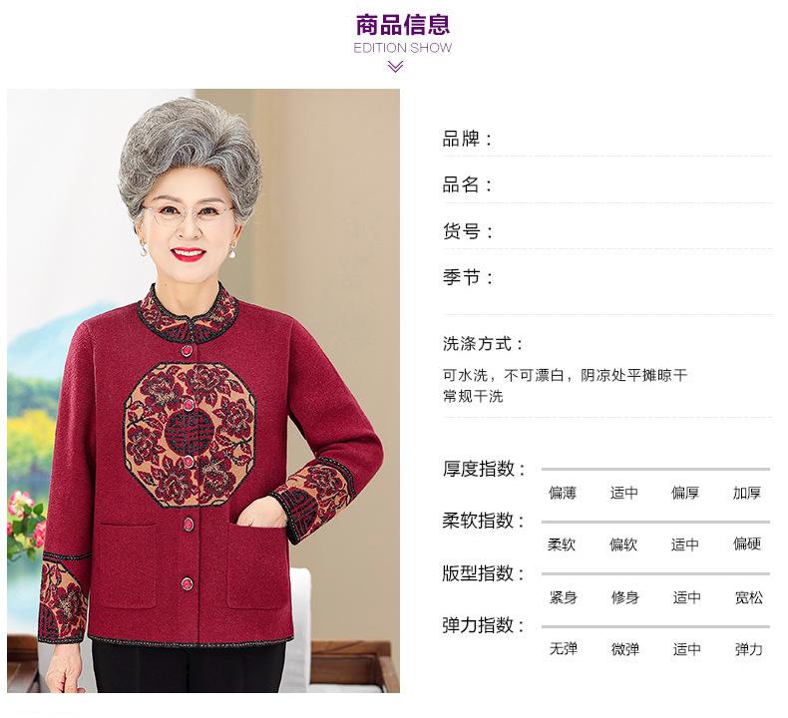788x718 pixels.
Task: Select 偏硬 on the softness scale
Action: point(747,543)
